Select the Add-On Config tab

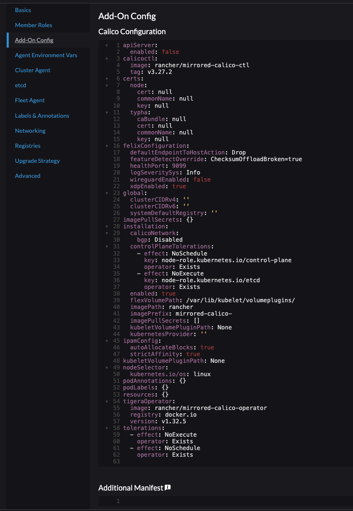click(x=34, y=40)
